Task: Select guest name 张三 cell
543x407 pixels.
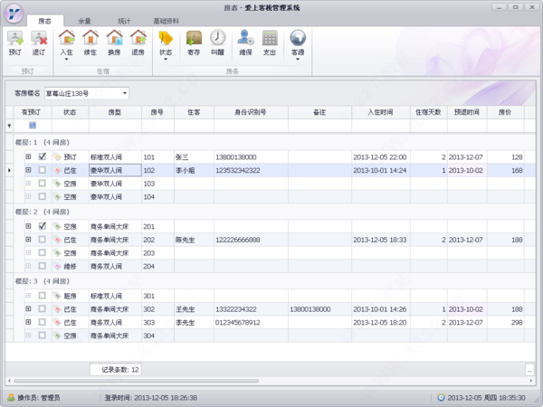Action: tap(194, 157)
